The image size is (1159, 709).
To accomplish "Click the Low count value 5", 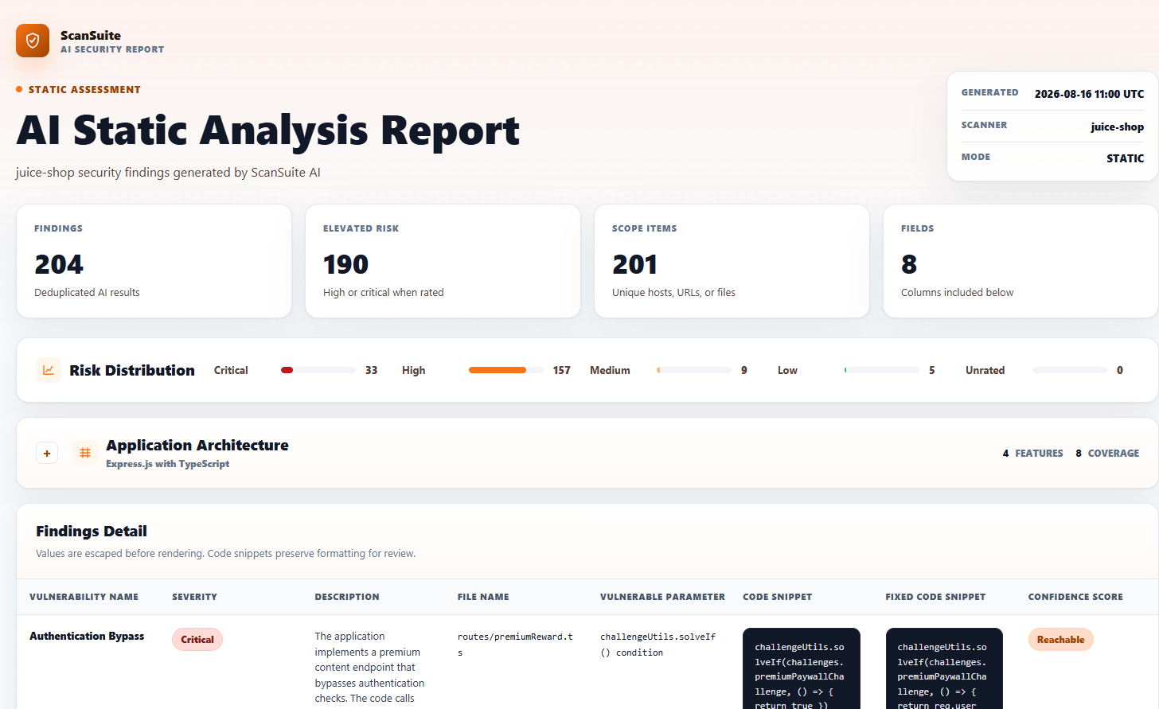I will coord(932,371).
